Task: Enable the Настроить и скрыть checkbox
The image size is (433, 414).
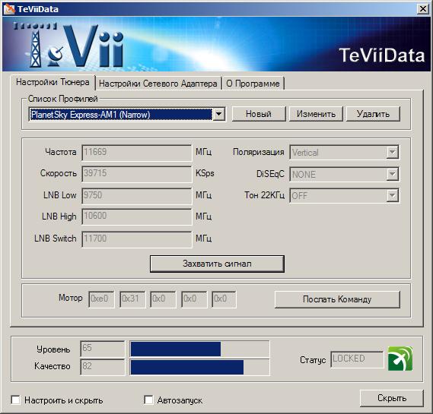Action: (x=15, y=400)
